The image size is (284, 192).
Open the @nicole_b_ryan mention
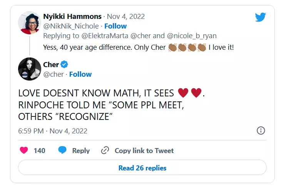click(192, 36)
